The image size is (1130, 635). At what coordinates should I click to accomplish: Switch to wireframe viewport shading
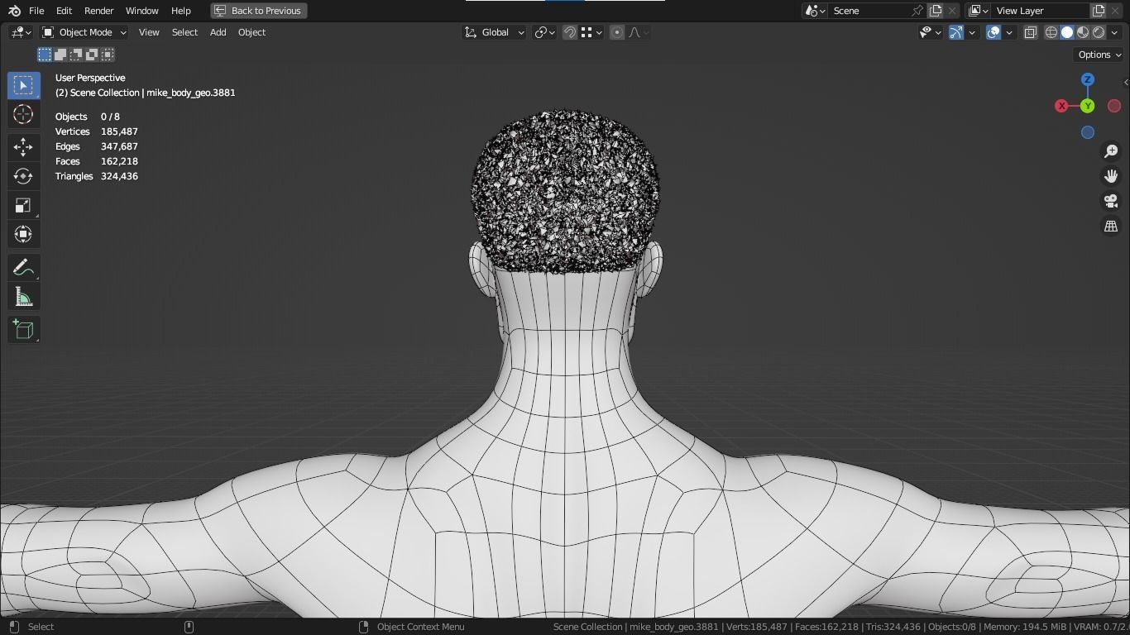[1051, 32]
